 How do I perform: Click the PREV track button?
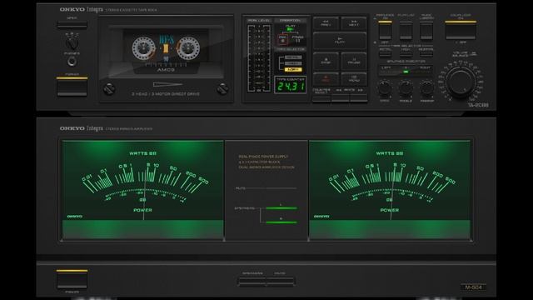[x=326, y=22]
